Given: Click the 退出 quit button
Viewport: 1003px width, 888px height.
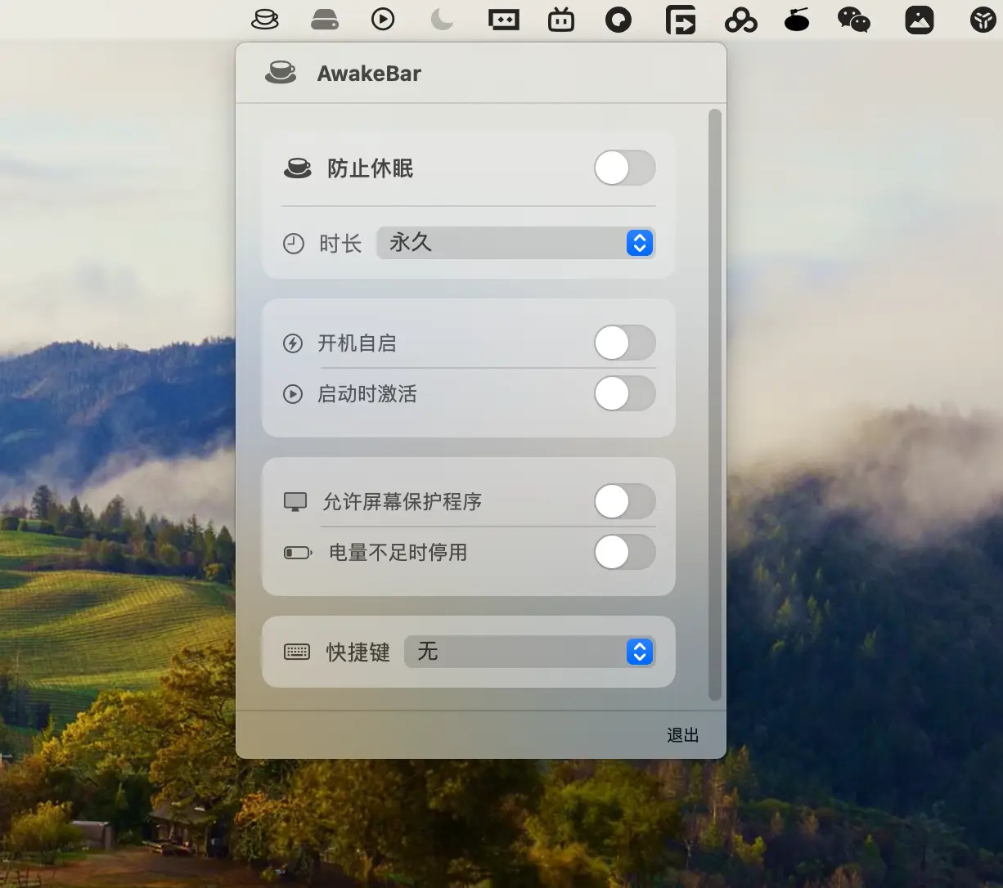Looking at the screenshot, I should [682, 735].
